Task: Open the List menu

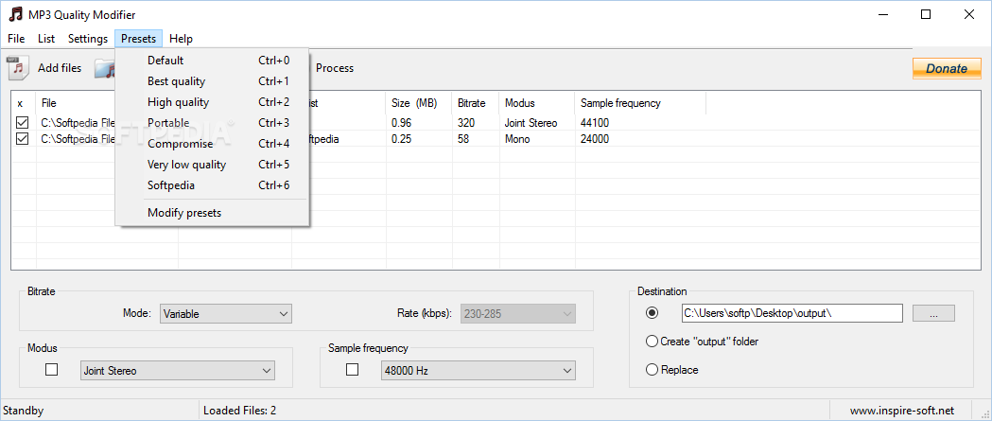Action: [46, 39]
